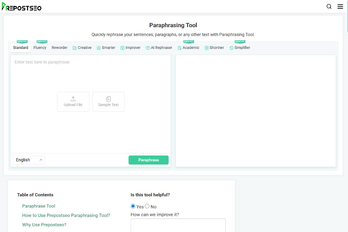Screen dimensions: 348x232
Task: Select No for tool helpfulness
Action: tap(147, 206)
